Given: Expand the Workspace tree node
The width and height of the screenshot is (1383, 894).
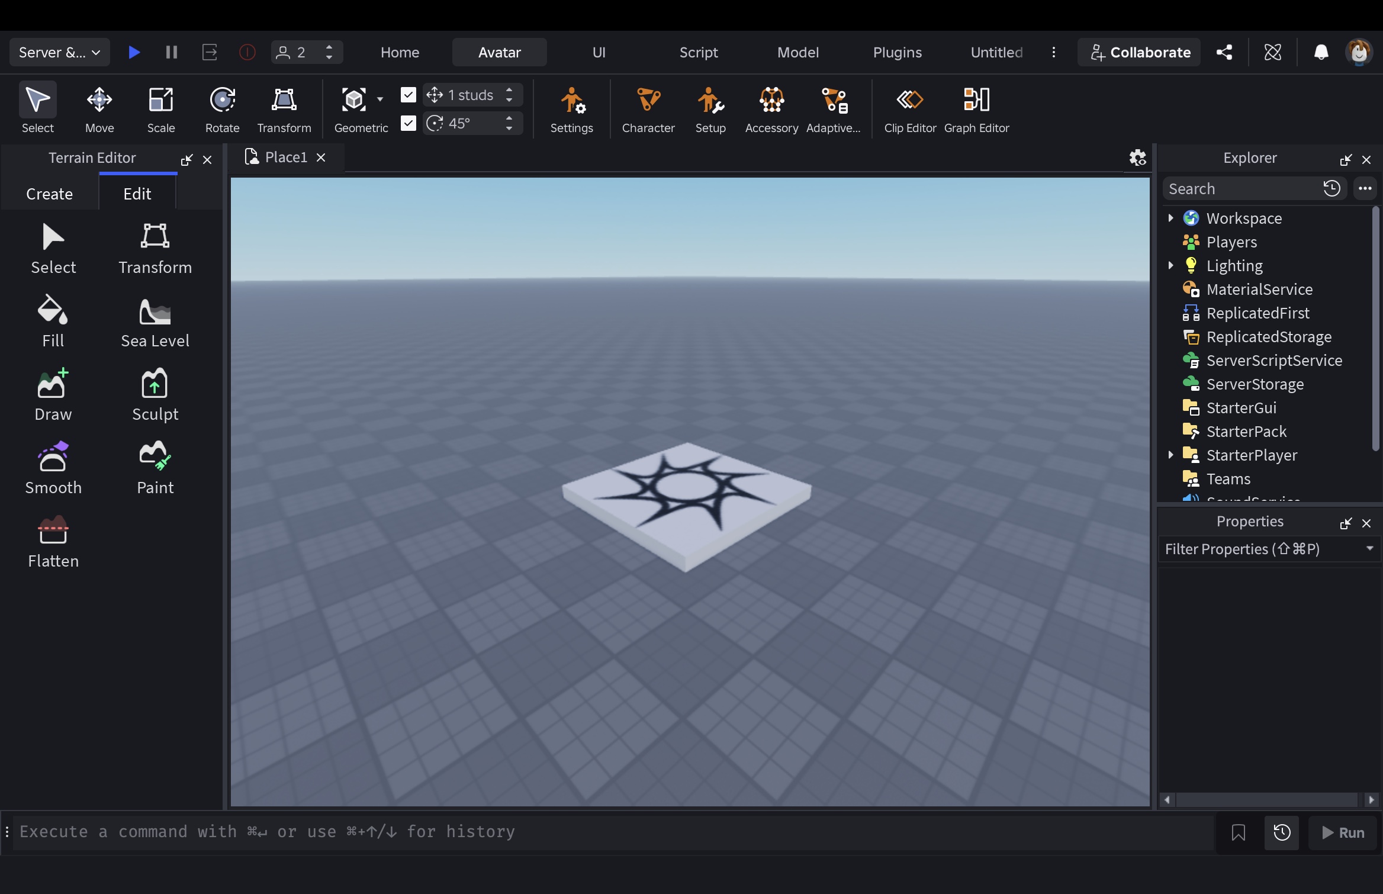Looking at the screenshot, I should click(1170, 218).
